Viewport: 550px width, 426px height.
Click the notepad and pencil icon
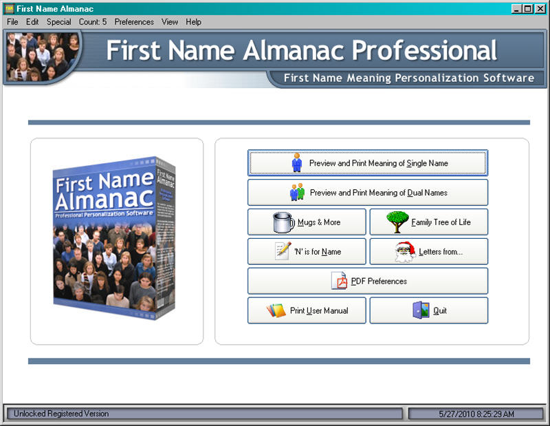[x=283, y=251]
